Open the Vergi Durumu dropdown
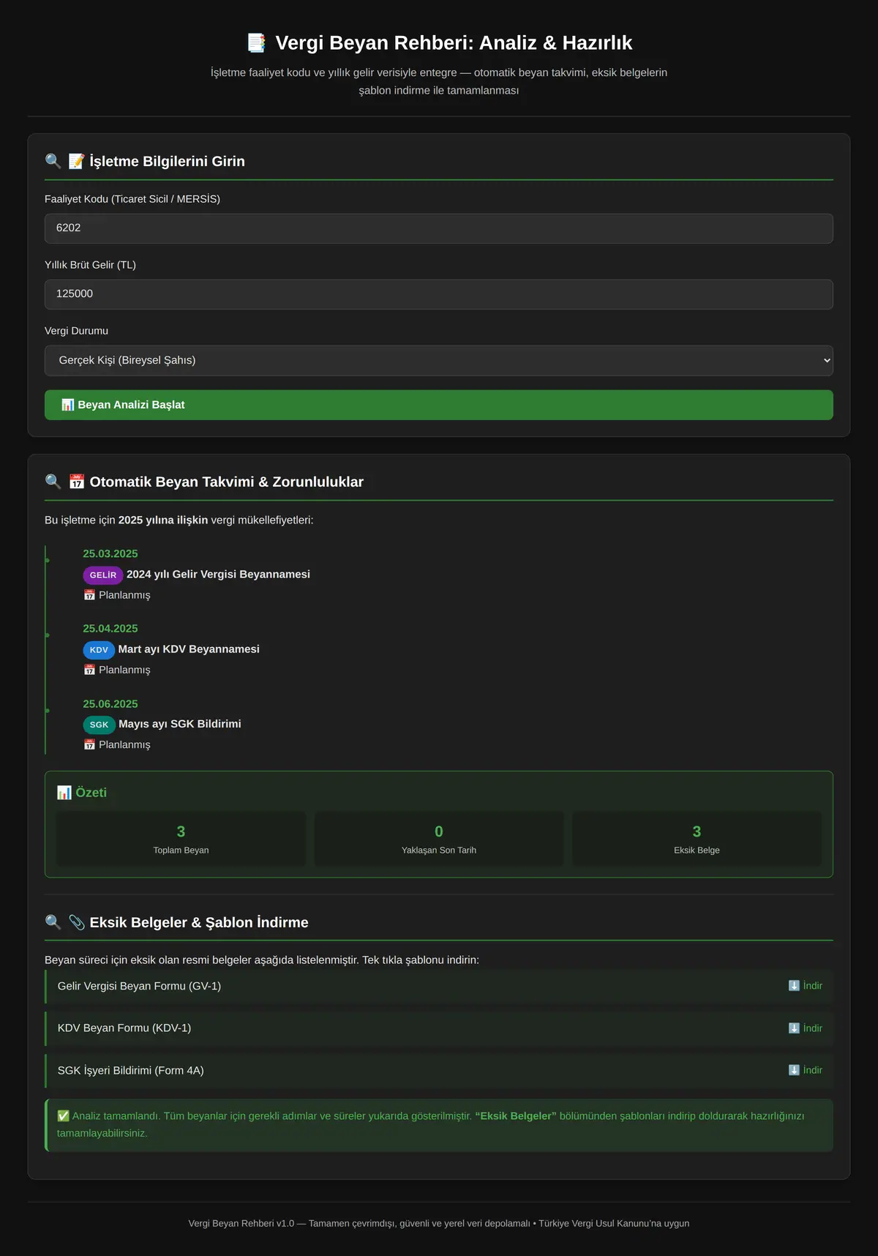878x1256 pixels. (439, 361)
